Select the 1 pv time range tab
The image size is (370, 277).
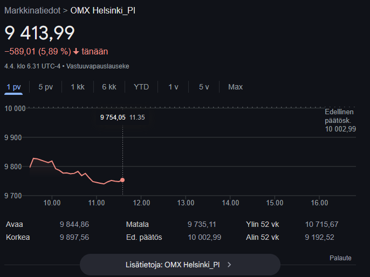coord(13,87)
